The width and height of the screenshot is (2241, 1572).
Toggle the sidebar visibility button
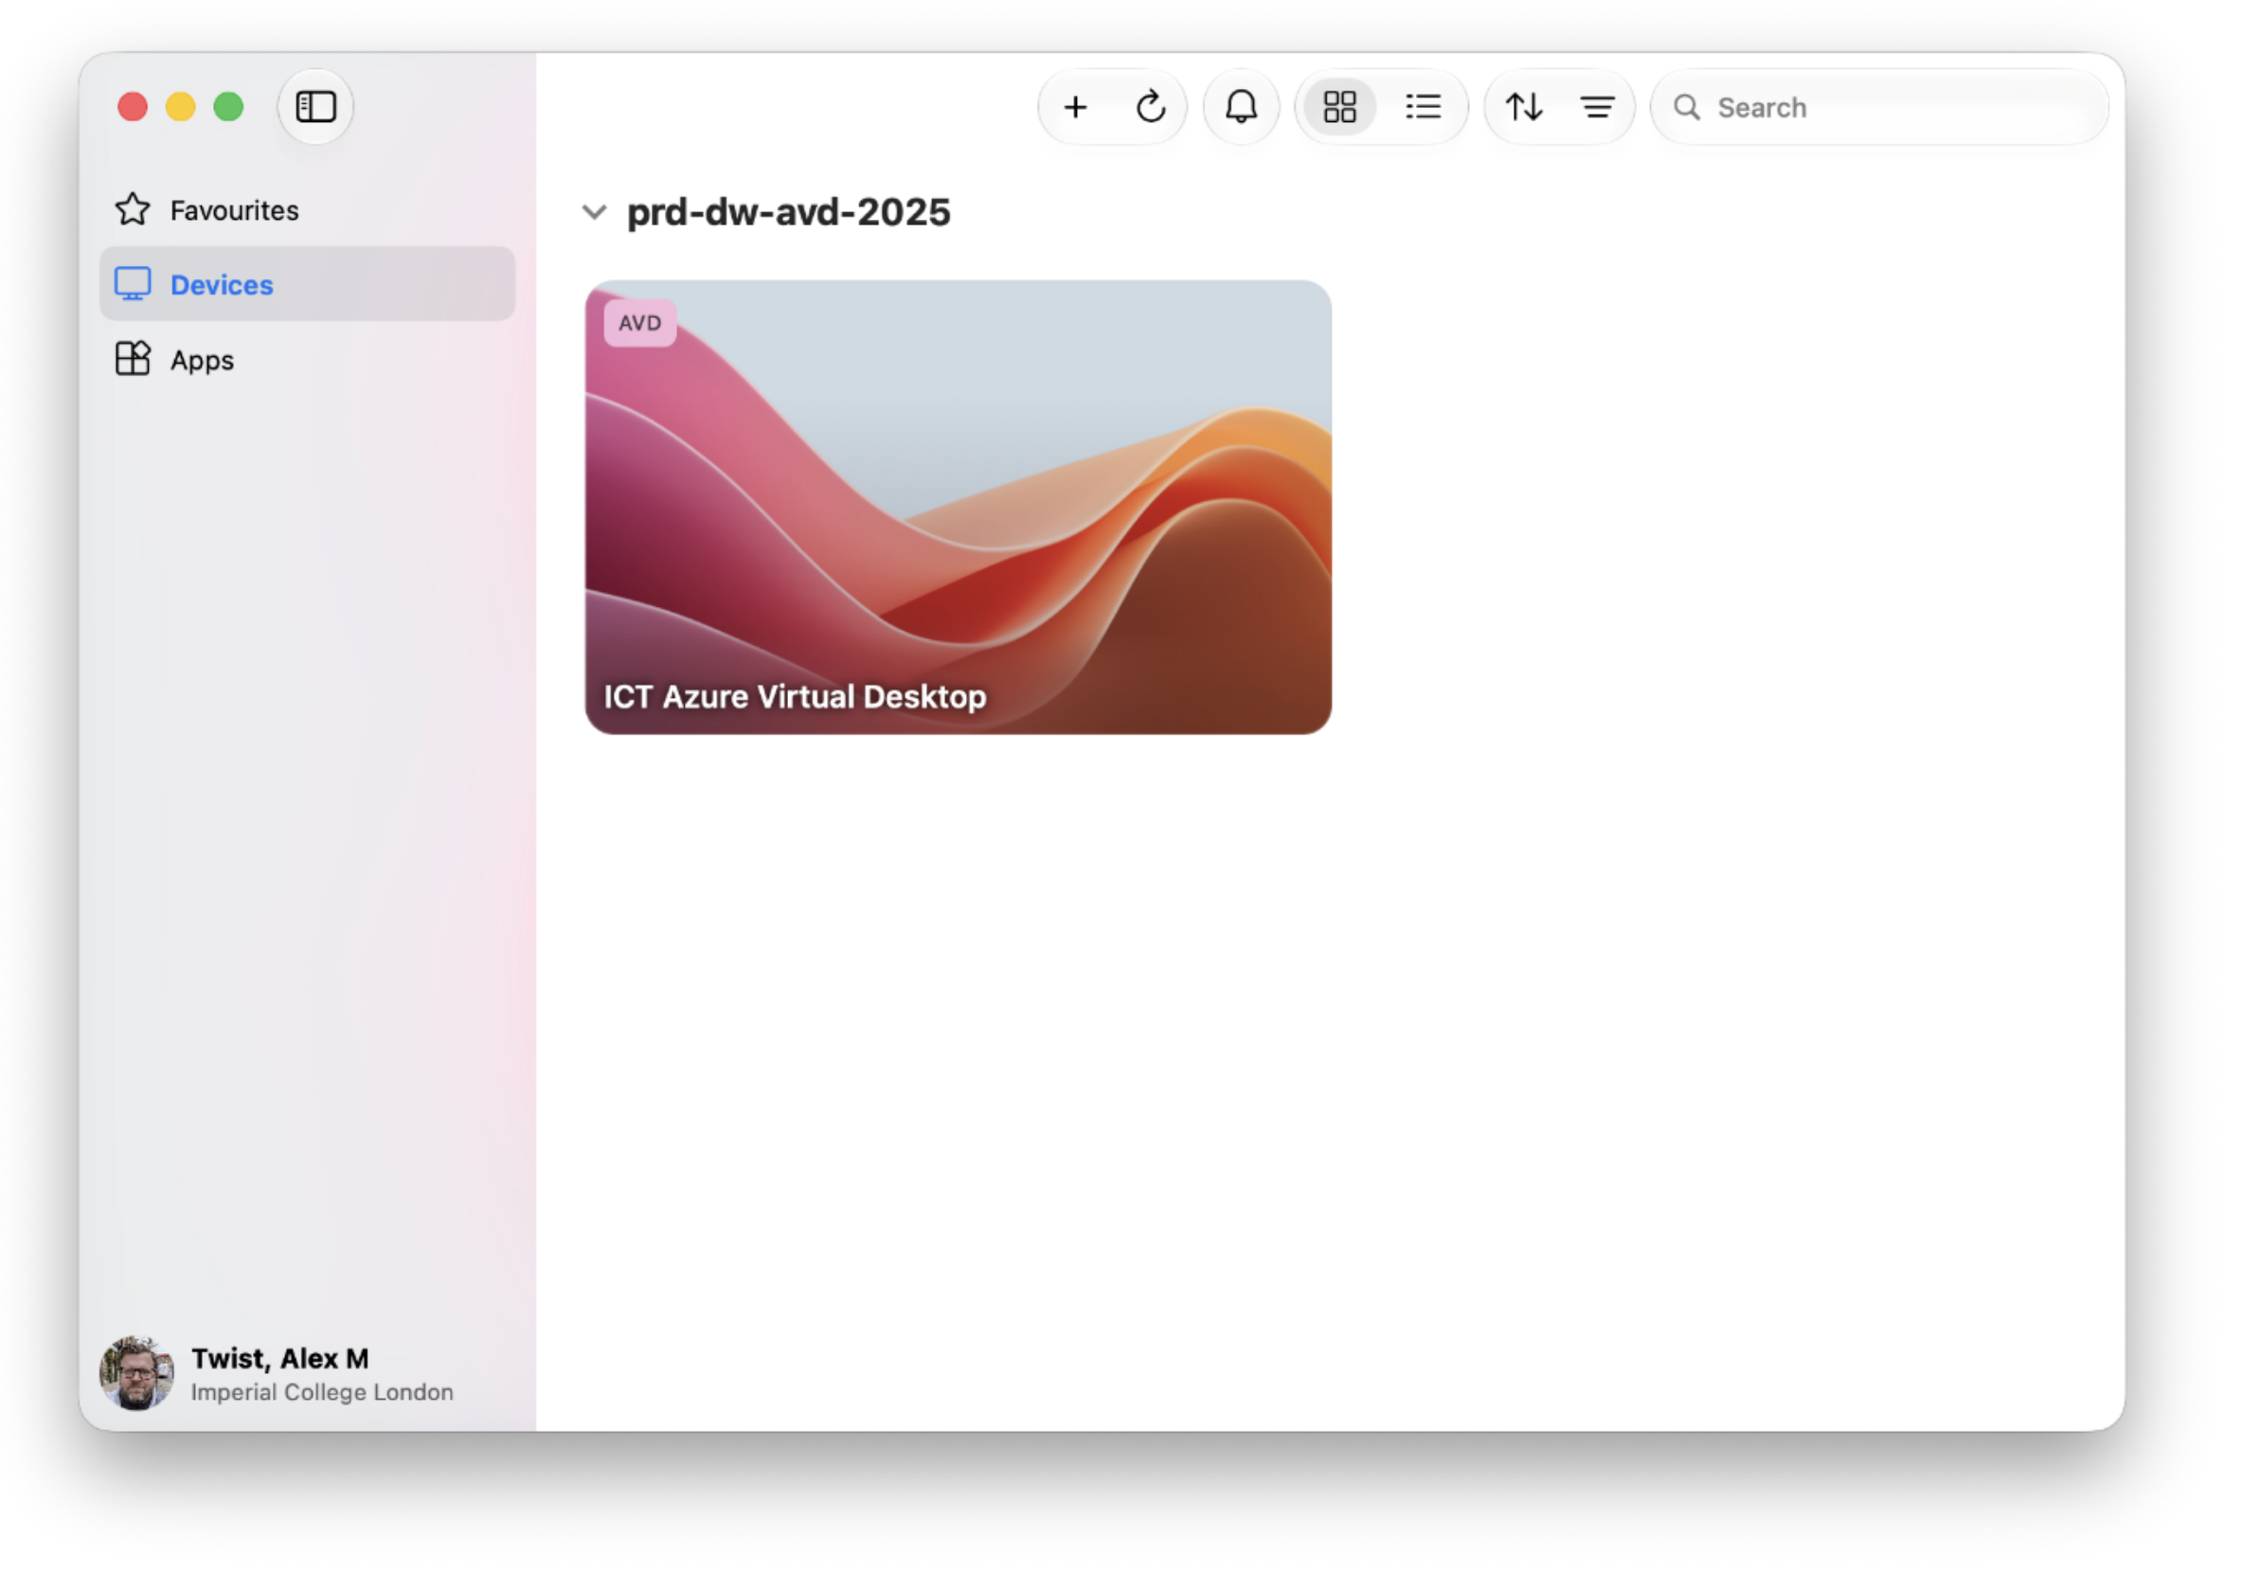pyautogui.click(x=315, y=106)
